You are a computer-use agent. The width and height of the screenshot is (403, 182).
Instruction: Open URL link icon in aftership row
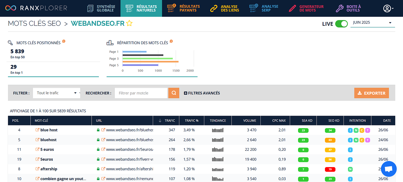coord(103,169)
